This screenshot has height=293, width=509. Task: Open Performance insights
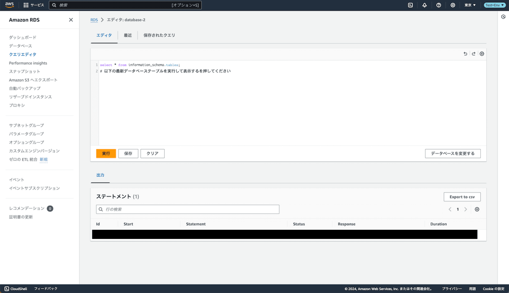[28, 63]
